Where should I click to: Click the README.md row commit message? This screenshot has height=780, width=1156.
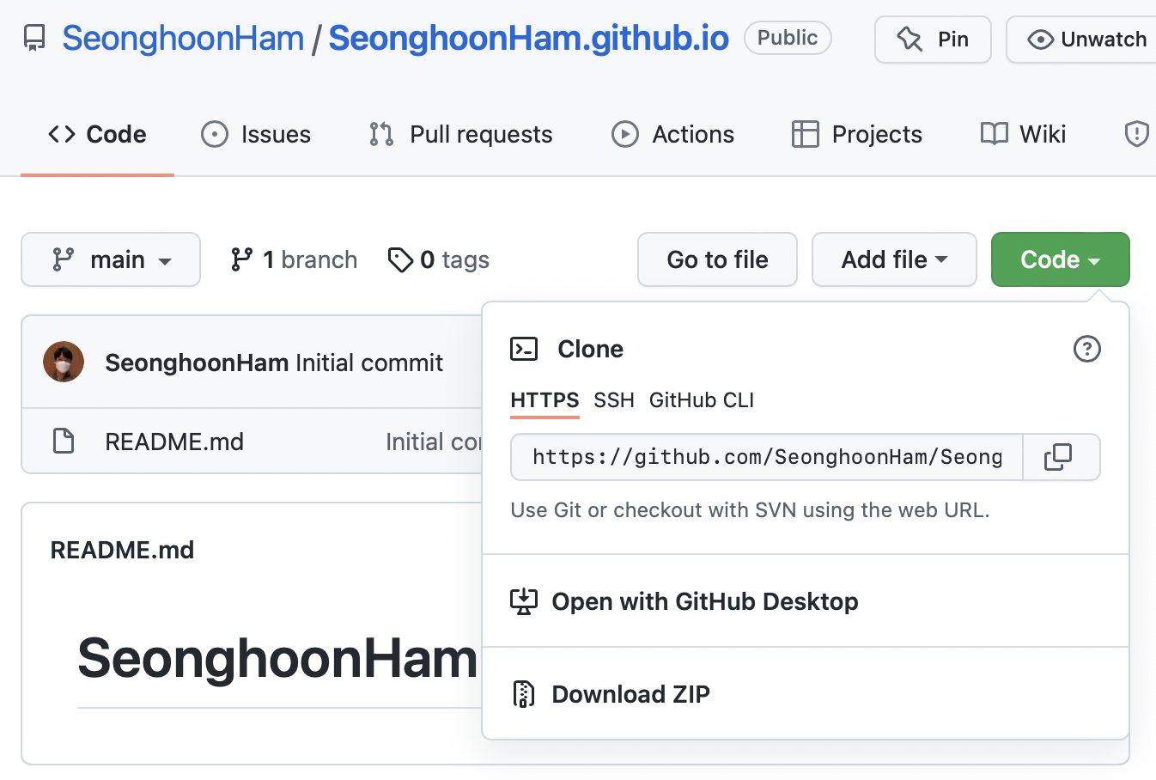click(433, 442)
